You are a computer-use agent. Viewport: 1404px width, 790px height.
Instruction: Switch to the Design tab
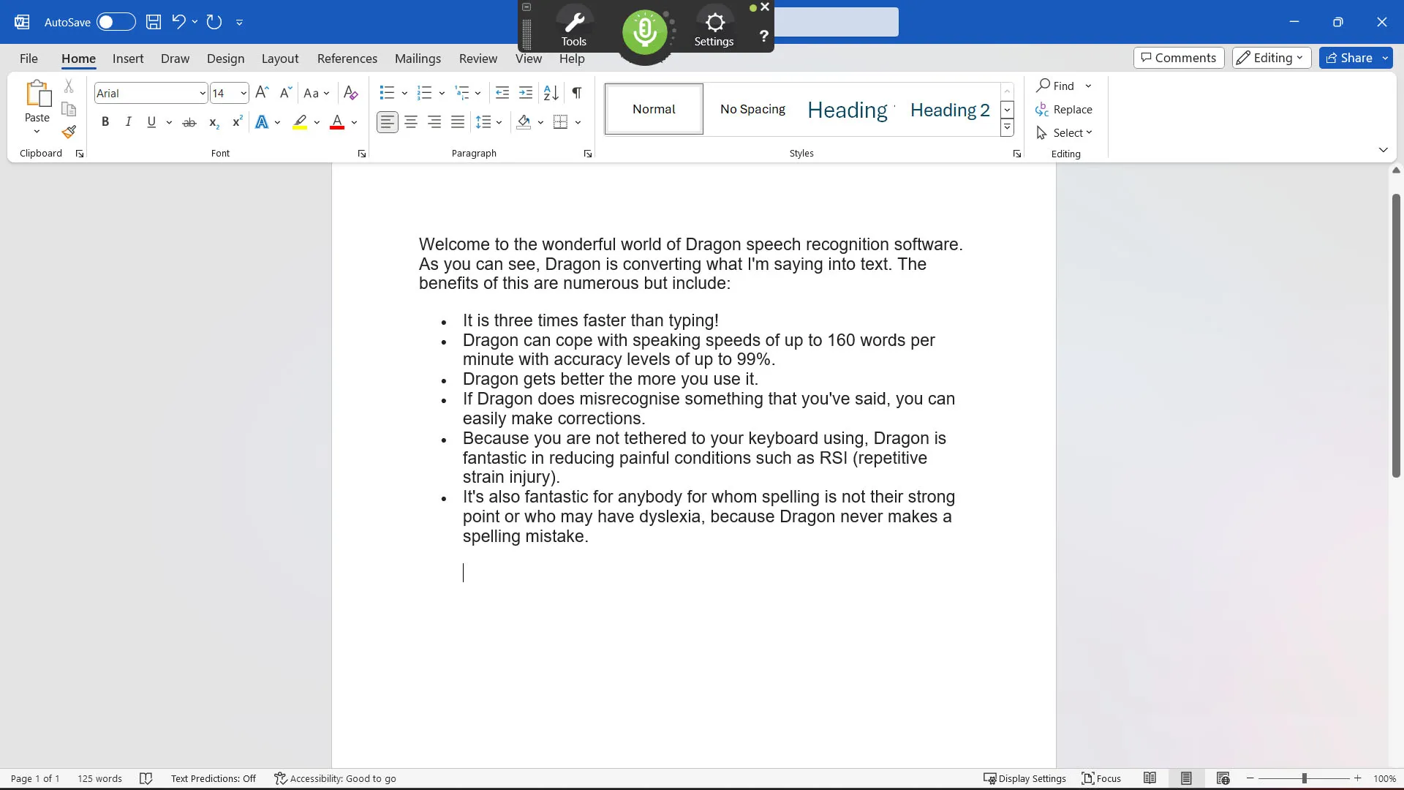(x=225, y=59)
